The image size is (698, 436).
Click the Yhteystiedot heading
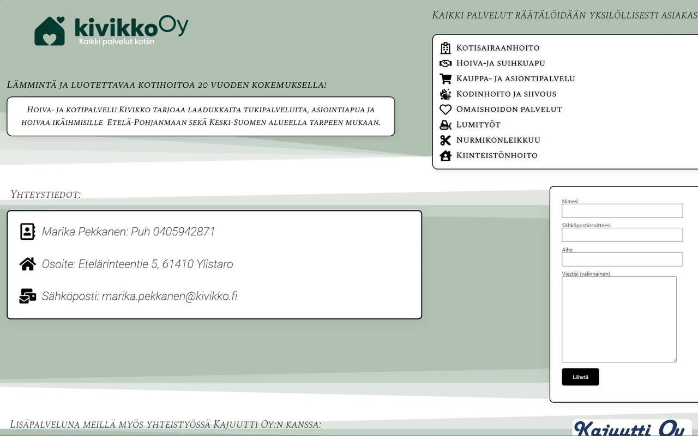coord(46,195)
